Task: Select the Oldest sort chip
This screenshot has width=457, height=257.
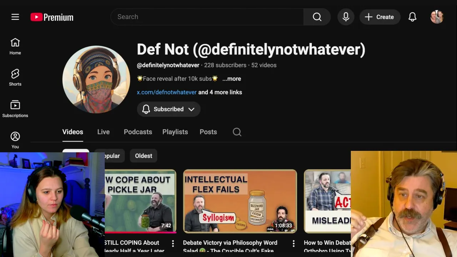Action: coord(144,156)
